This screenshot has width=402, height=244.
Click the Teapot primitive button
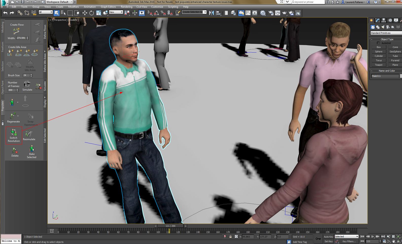pyautogui.click(x=379, y=65)
